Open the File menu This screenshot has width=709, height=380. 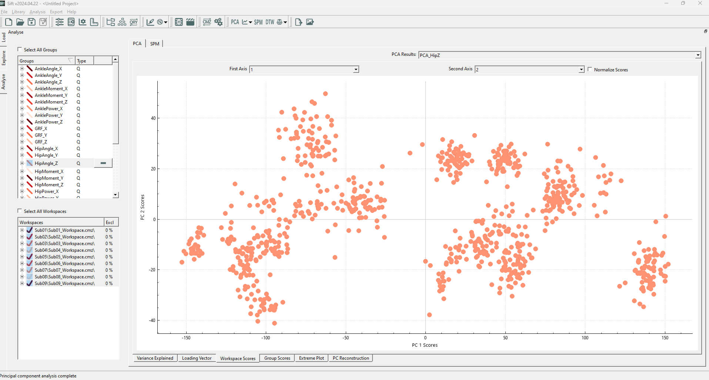[4, 12]
